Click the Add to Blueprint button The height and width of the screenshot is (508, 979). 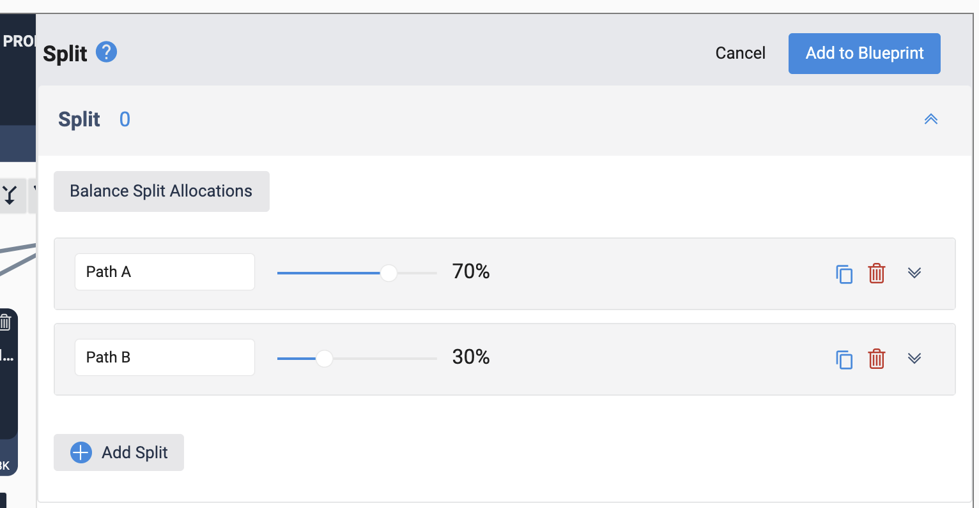click(x=865, y=54)
